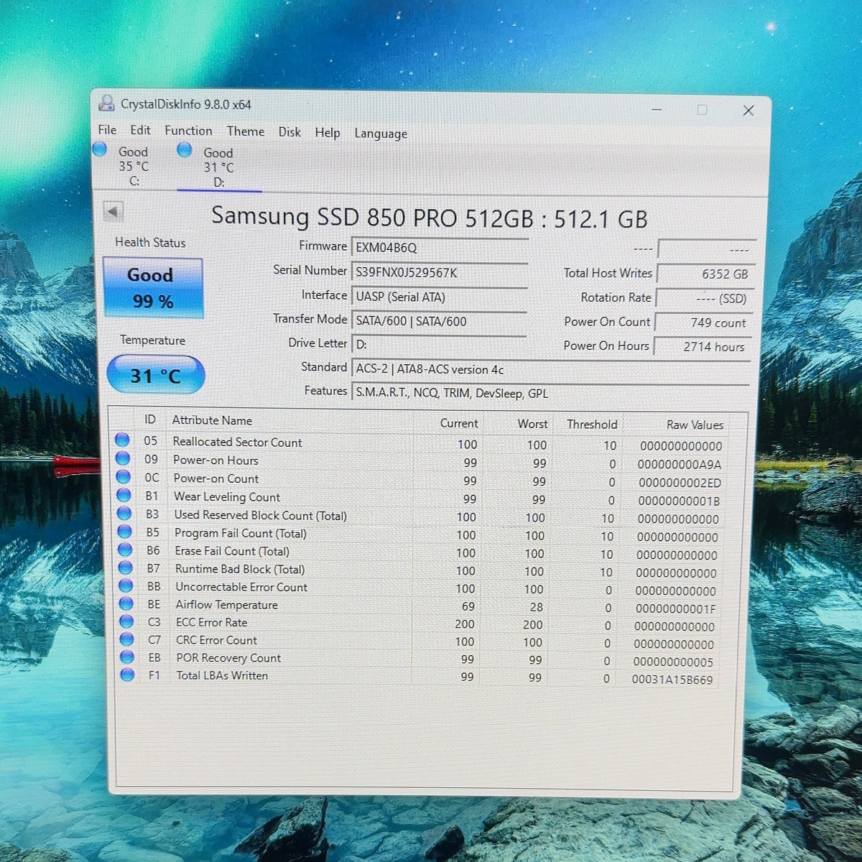862x862 pixels.
Task: Click the status orb for Uncorrectable Error Count
Action: 126,585
